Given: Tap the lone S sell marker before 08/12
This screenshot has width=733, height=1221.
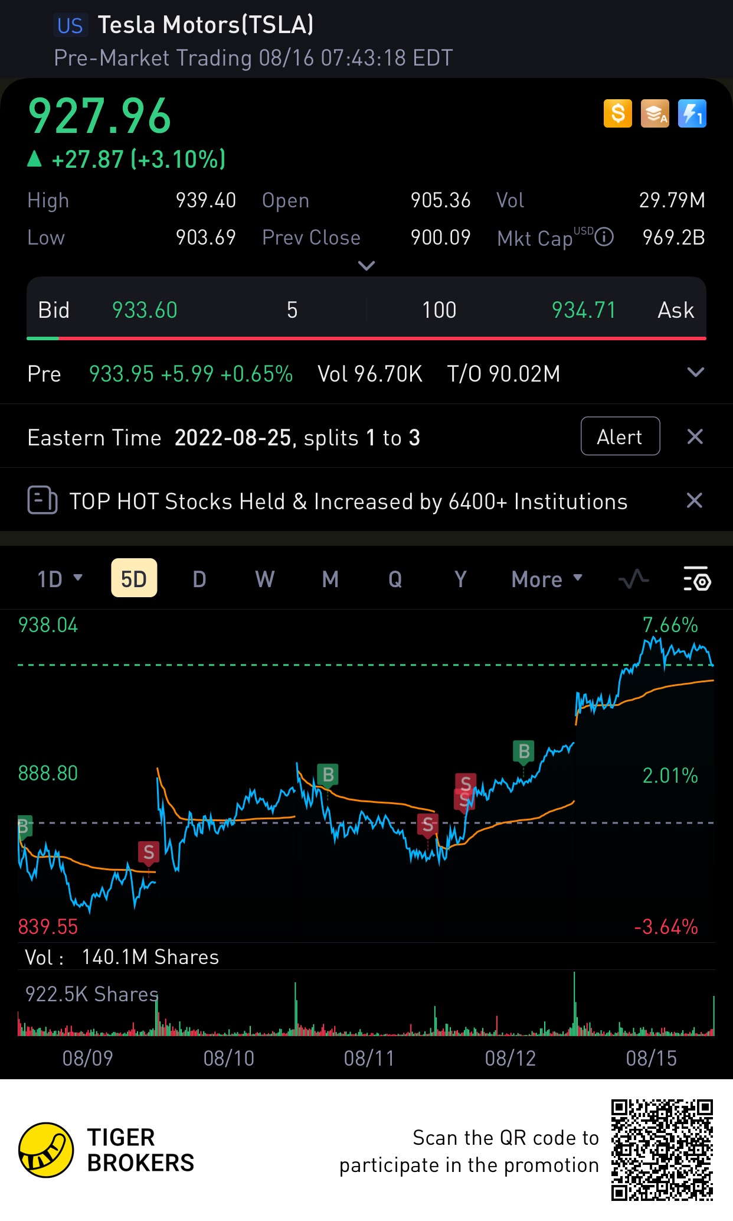Looking at the screenshot, I should click(x=428, y=825).
